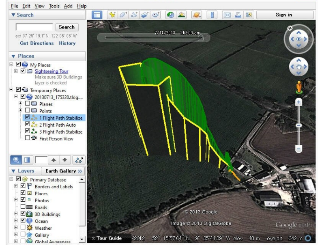Screen dimensions: 324x248
Task: Open the search History link
Action: point(67,43)
